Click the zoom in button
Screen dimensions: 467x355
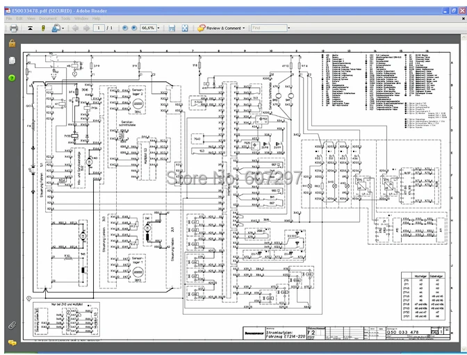(x=134, y=28)
